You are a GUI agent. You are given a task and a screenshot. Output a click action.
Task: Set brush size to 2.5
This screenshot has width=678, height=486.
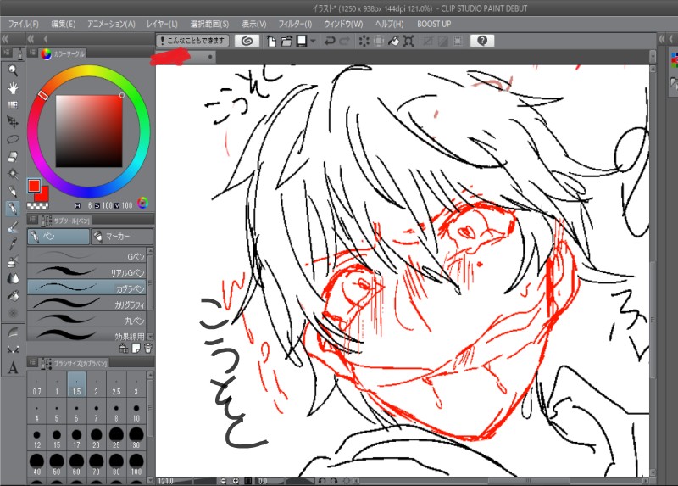point(116,384)
